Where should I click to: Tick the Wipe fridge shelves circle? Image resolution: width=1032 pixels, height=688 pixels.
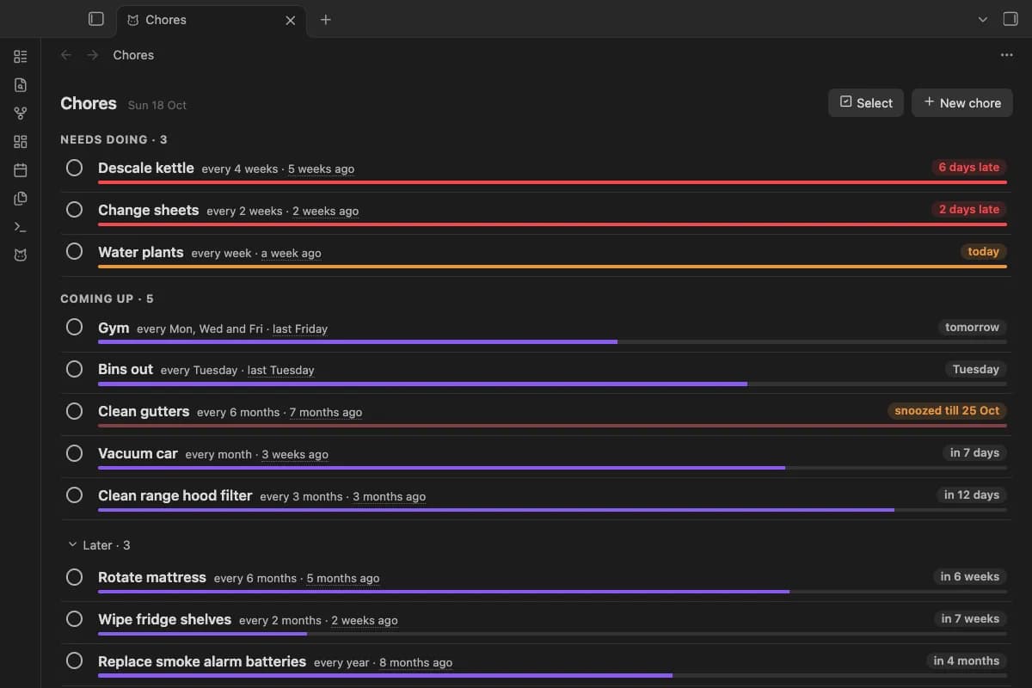click(75, 619)
